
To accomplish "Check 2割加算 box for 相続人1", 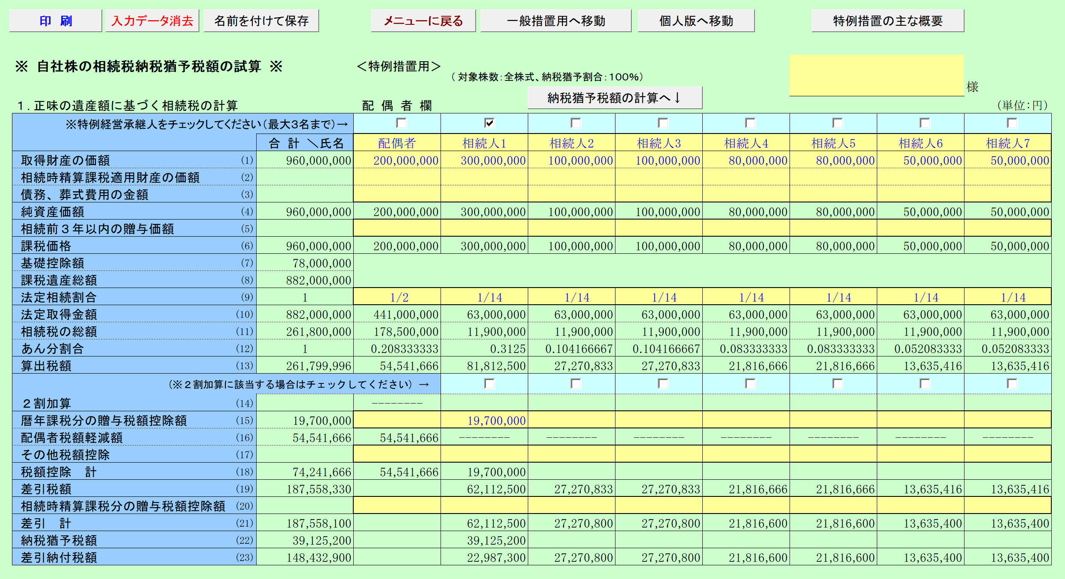I will tap(489, 383).
